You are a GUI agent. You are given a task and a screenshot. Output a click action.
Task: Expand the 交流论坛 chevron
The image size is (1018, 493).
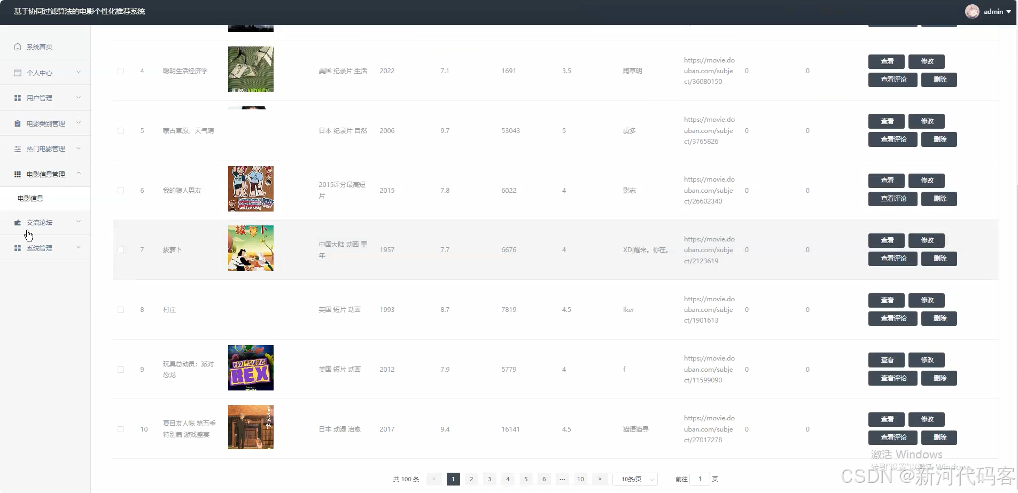(x=79, y=222)
